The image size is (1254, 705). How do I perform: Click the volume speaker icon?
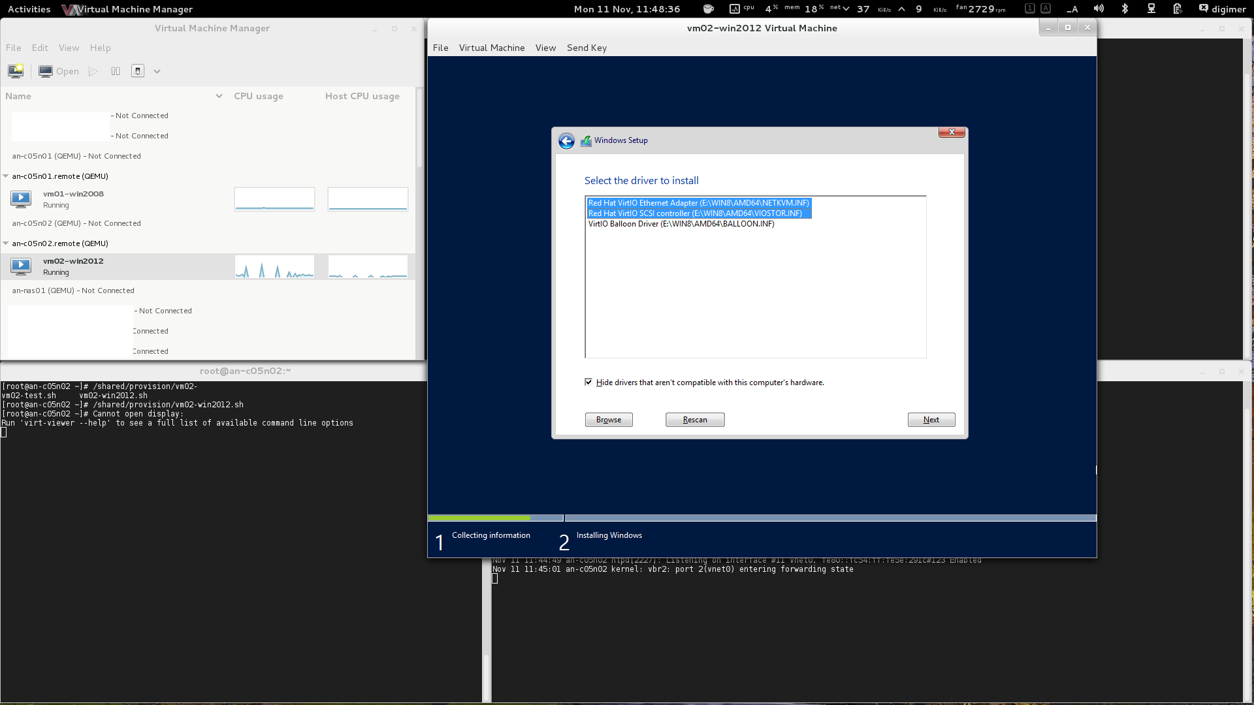1099,9
